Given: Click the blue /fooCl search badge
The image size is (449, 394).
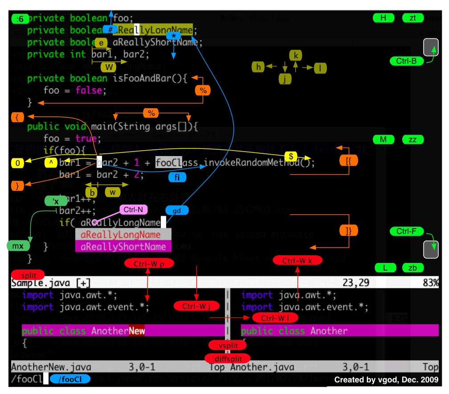Looking at the screenshot, I should coord(70,379).
